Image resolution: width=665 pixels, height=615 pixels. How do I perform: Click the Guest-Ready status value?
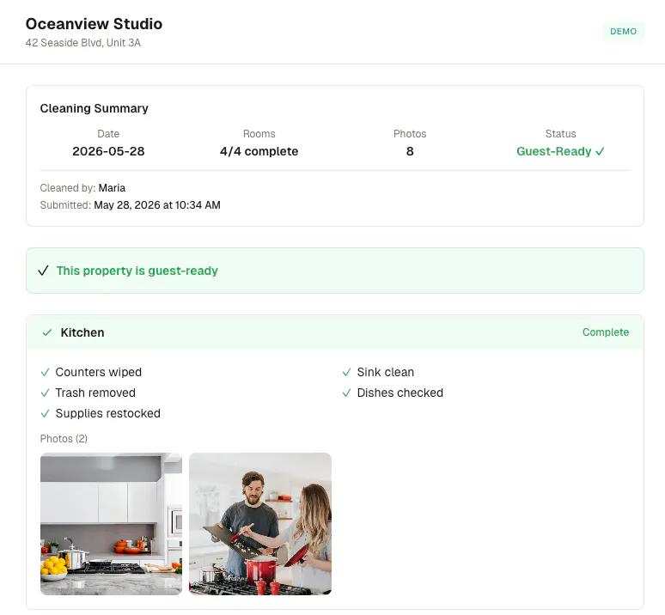pos(561,151)
